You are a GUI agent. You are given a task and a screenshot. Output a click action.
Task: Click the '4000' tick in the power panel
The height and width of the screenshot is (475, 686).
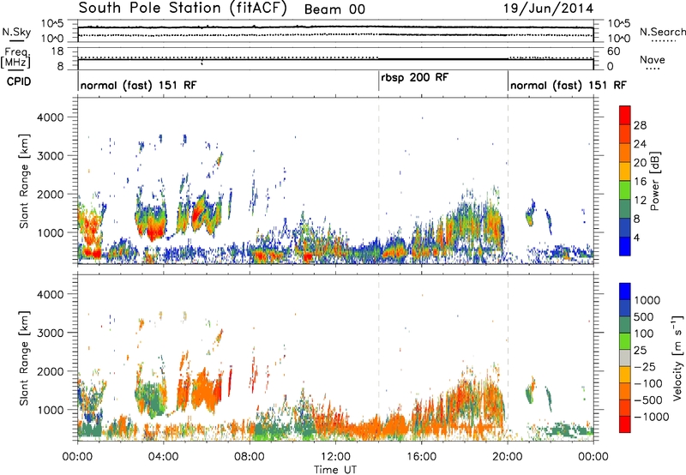tap(51, 117)
